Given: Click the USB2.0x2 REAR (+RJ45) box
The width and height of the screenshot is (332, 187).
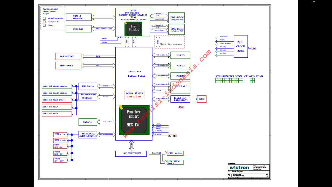Looking at the screenshot, I should (57, 100).
